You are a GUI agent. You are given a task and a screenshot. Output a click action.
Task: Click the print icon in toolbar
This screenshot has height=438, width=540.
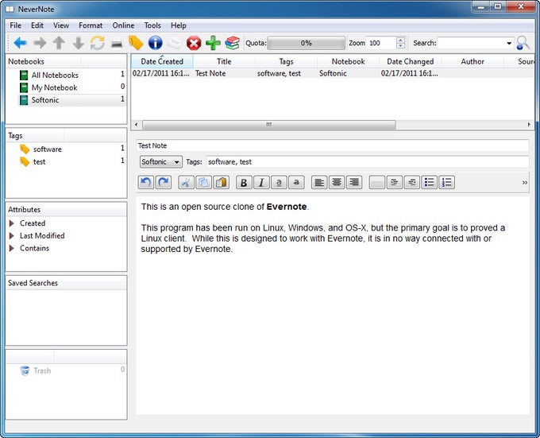tap(117, 44)
